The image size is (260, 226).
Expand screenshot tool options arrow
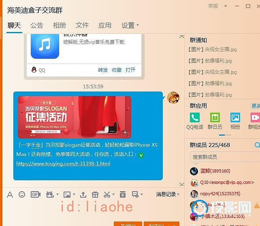point(113,194)
